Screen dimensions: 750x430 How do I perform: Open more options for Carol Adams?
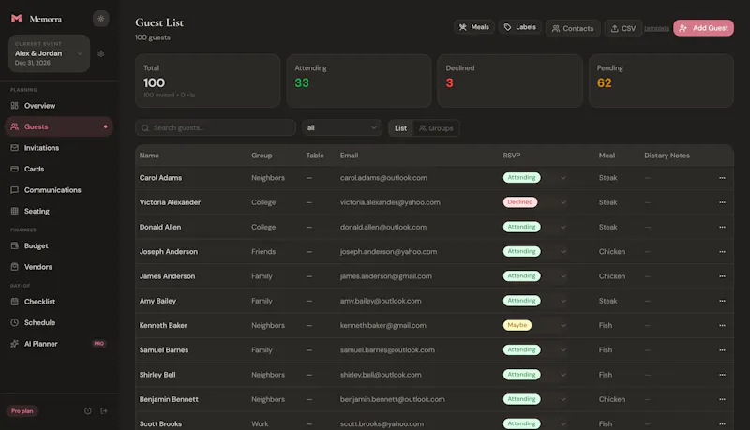tap(722, 178)
